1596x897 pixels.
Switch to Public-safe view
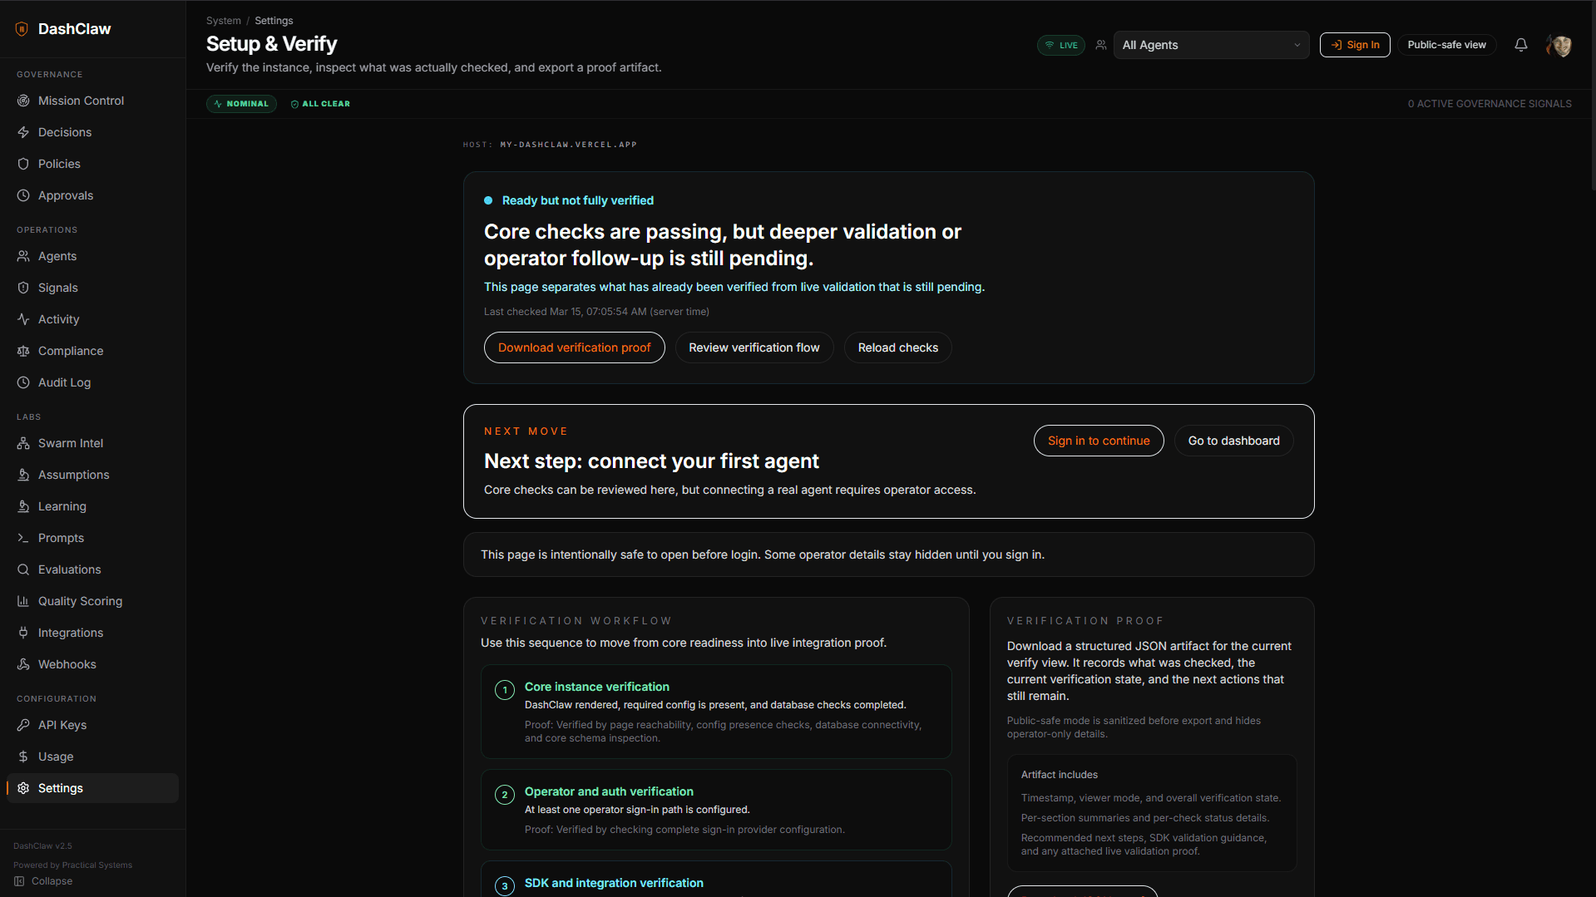click(1446, 45)
